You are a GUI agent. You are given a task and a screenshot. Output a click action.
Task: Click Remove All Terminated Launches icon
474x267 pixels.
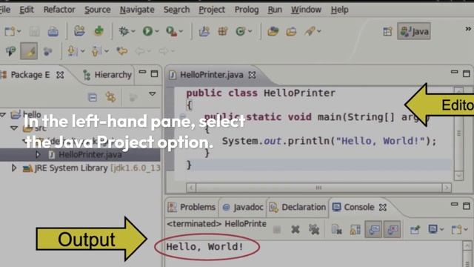[314, 229]
